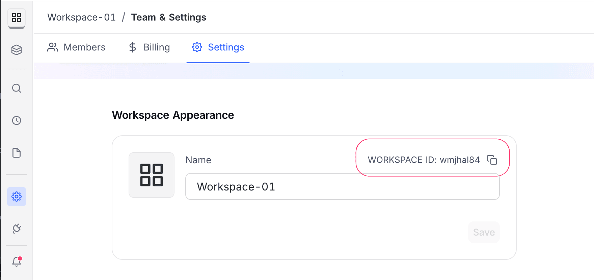Switch to the Members tab
594x280 pixels.
coord(84,47)
